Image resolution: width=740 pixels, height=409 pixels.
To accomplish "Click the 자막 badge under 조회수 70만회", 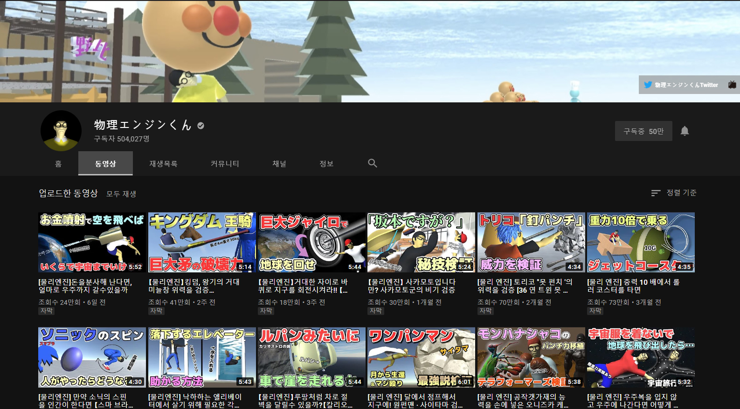I will [486, 310].
